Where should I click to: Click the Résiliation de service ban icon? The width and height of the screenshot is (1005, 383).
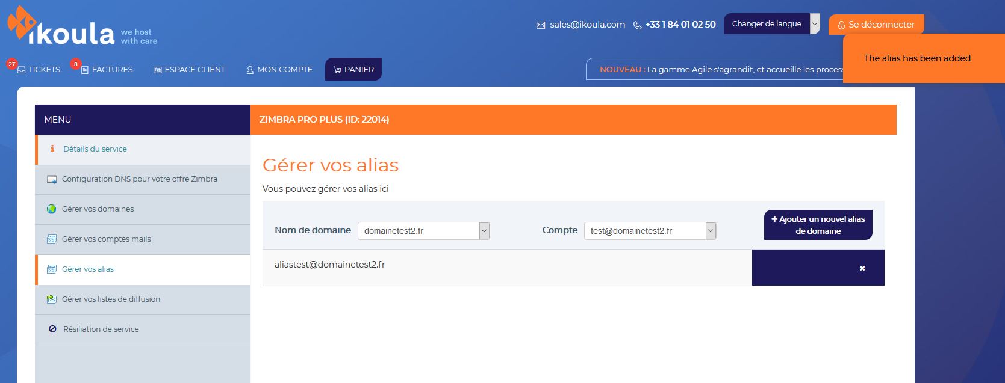(x=52, y=329)
